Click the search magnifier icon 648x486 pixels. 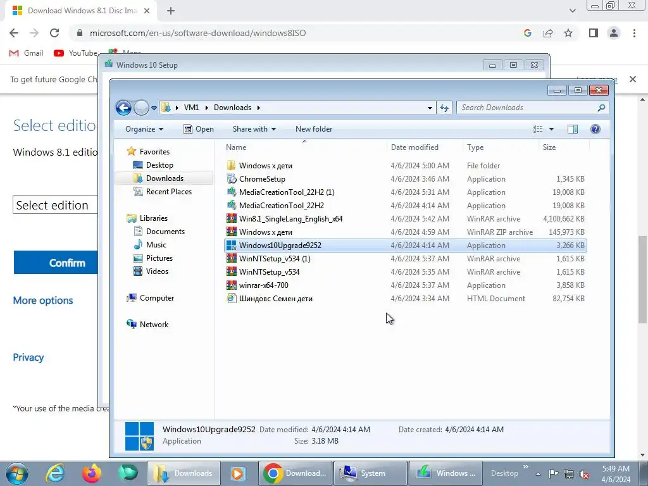pos(601,108)
